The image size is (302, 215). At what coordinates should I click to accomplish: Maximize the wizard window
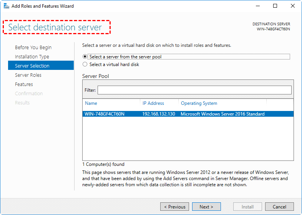point(275,6)
